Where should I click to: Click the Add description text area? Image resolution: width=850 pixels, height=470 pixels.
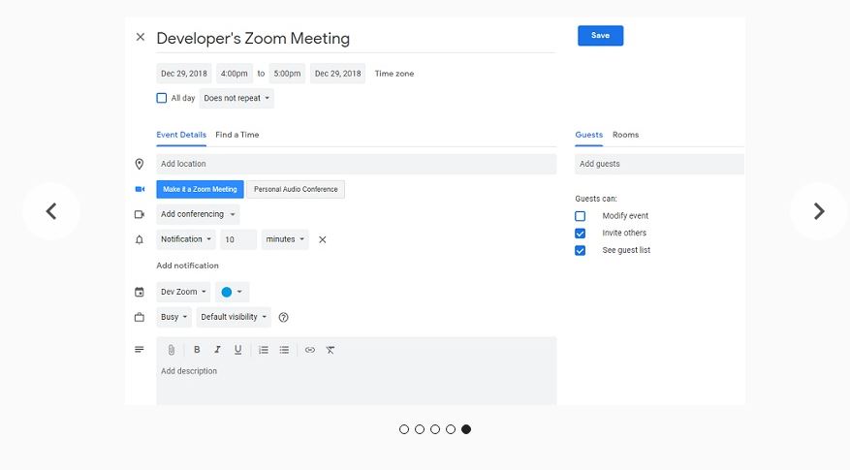[356, 383]
